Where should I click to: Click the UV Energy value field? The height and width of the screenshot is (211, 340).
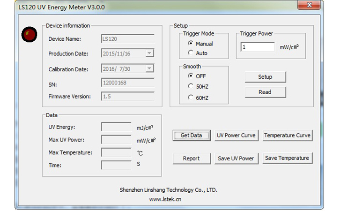pos(116,127)
